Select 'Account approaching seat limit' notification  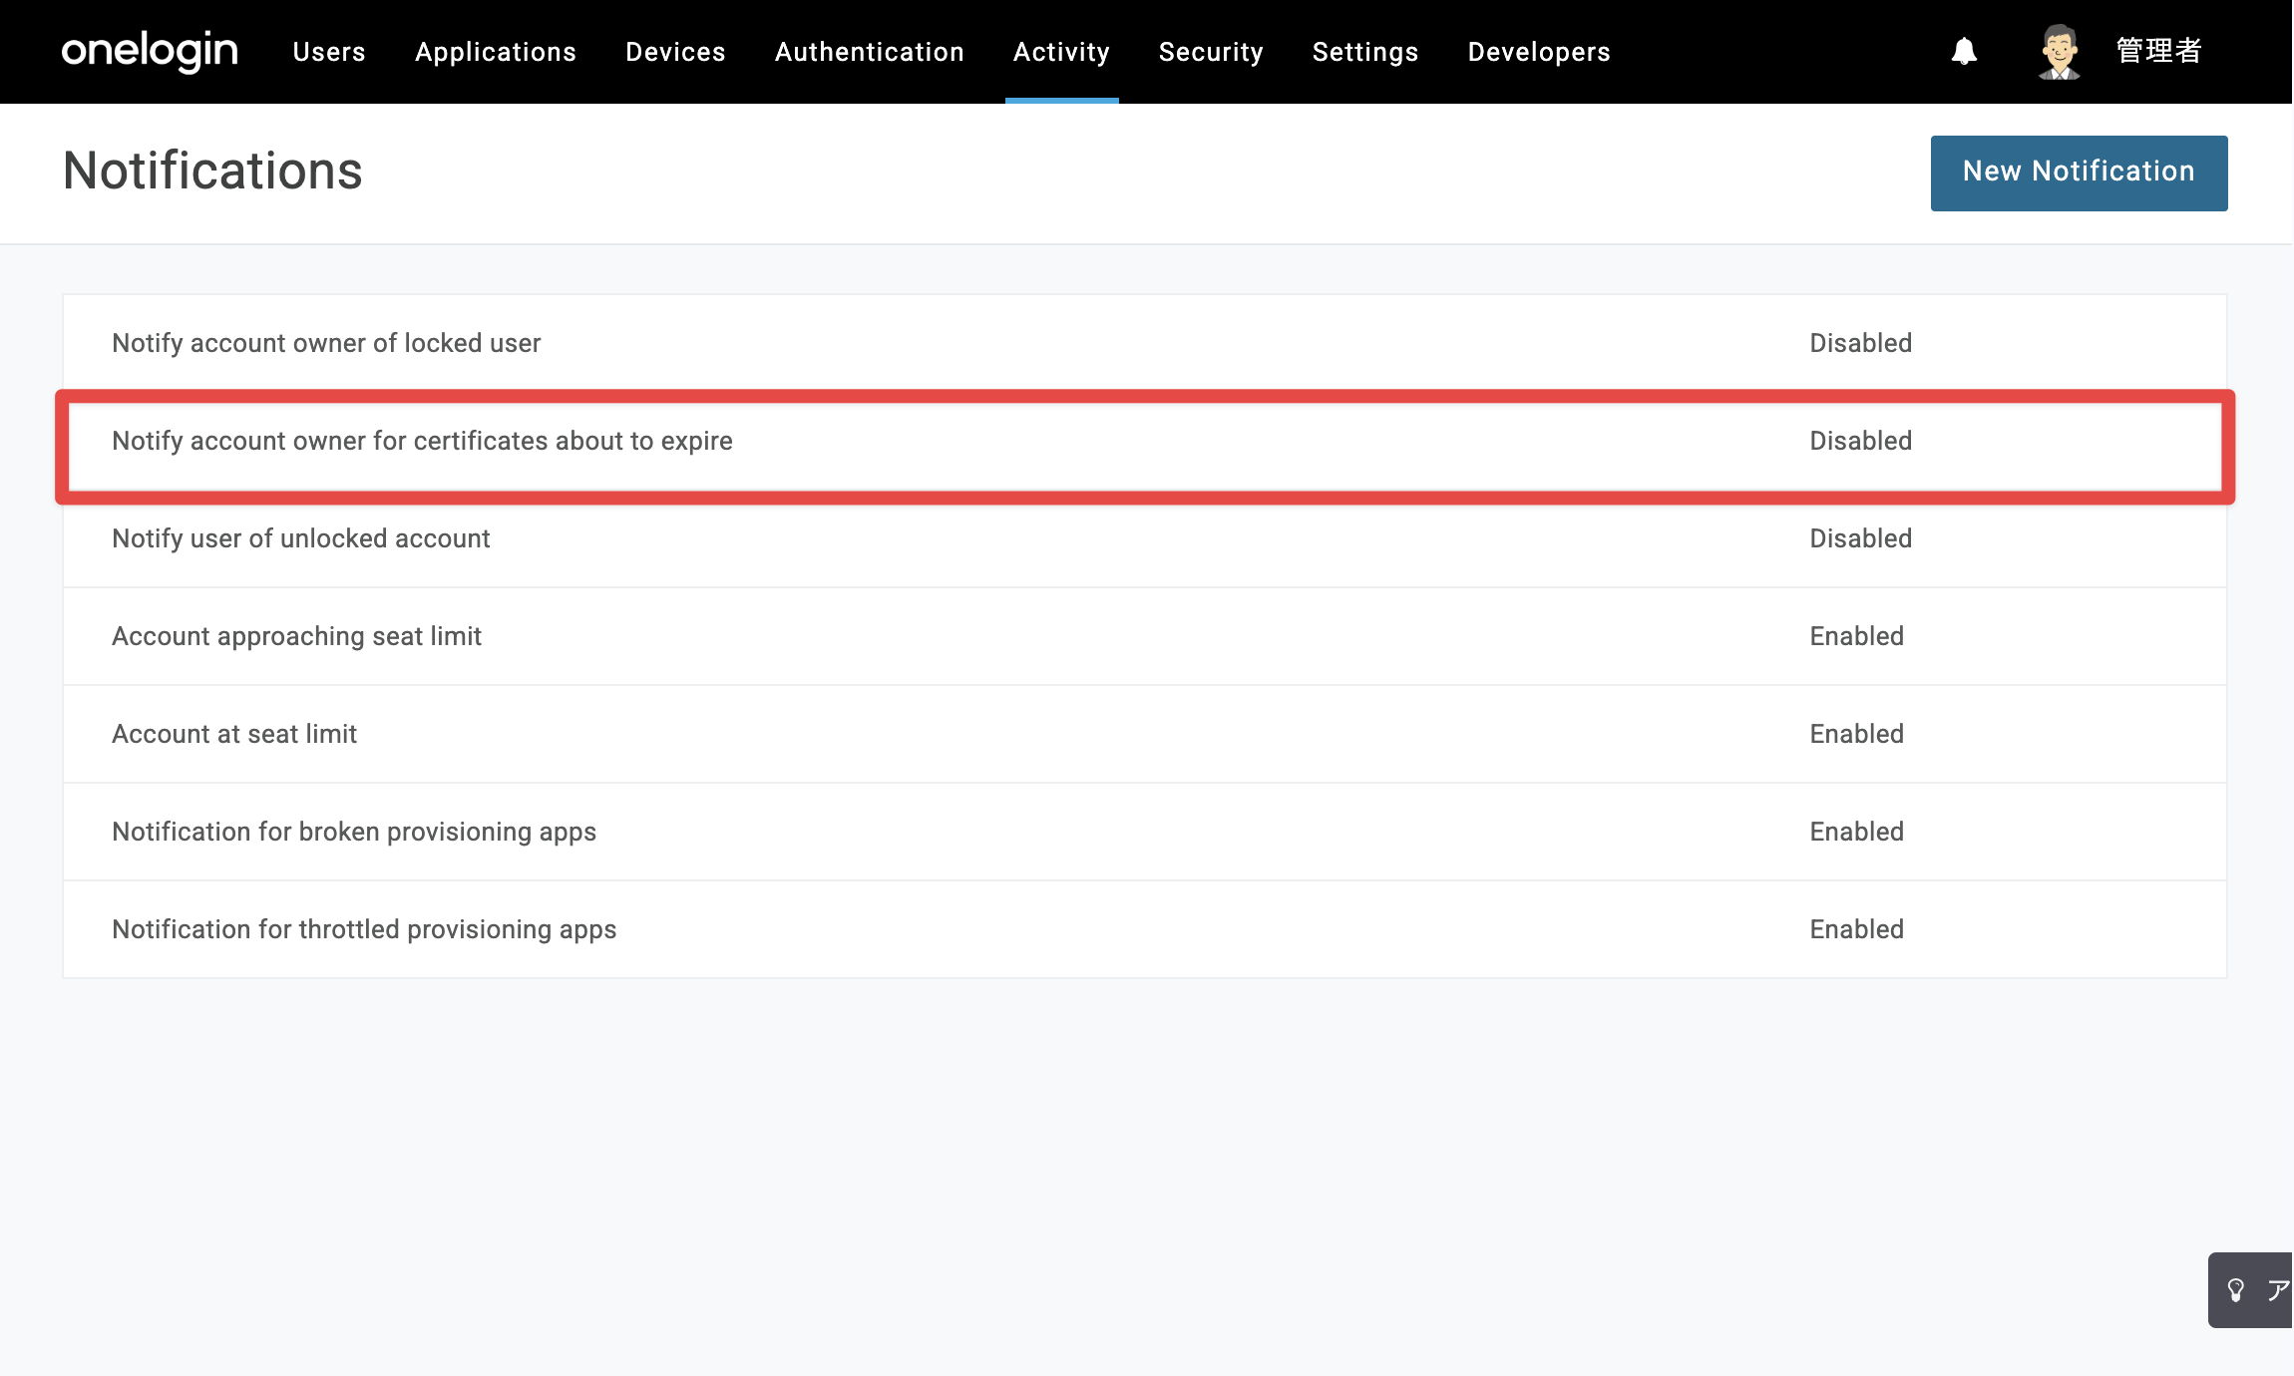(x=1144, y=636)
